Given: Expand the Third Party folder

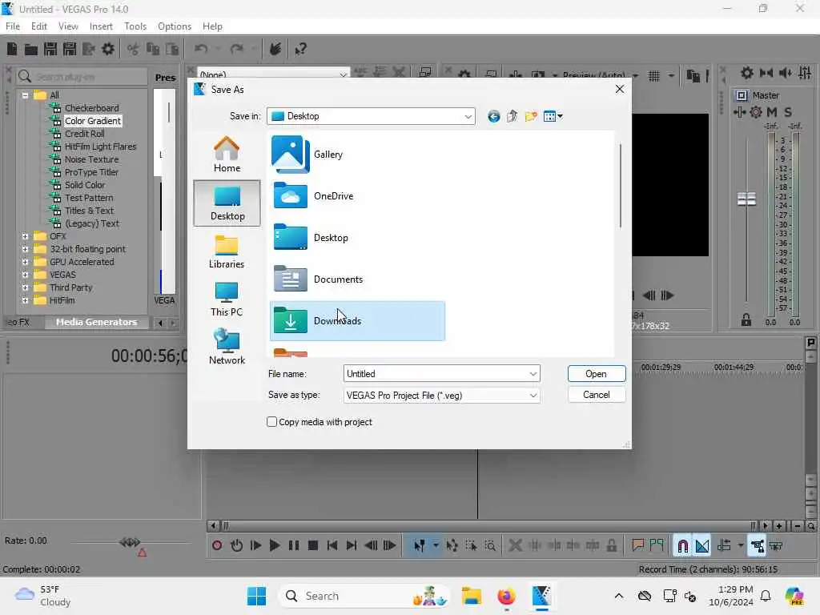Looking at the screenshot, I should 25,287.
